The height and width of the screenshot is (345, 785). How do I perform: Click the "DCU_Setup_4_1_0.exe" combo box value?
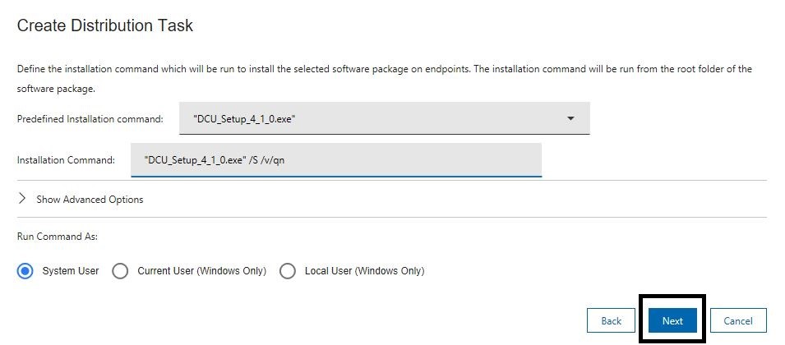[244, 119]
